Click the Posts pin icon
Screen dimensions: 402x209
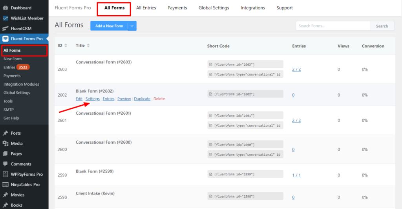[x=5, y=133]
